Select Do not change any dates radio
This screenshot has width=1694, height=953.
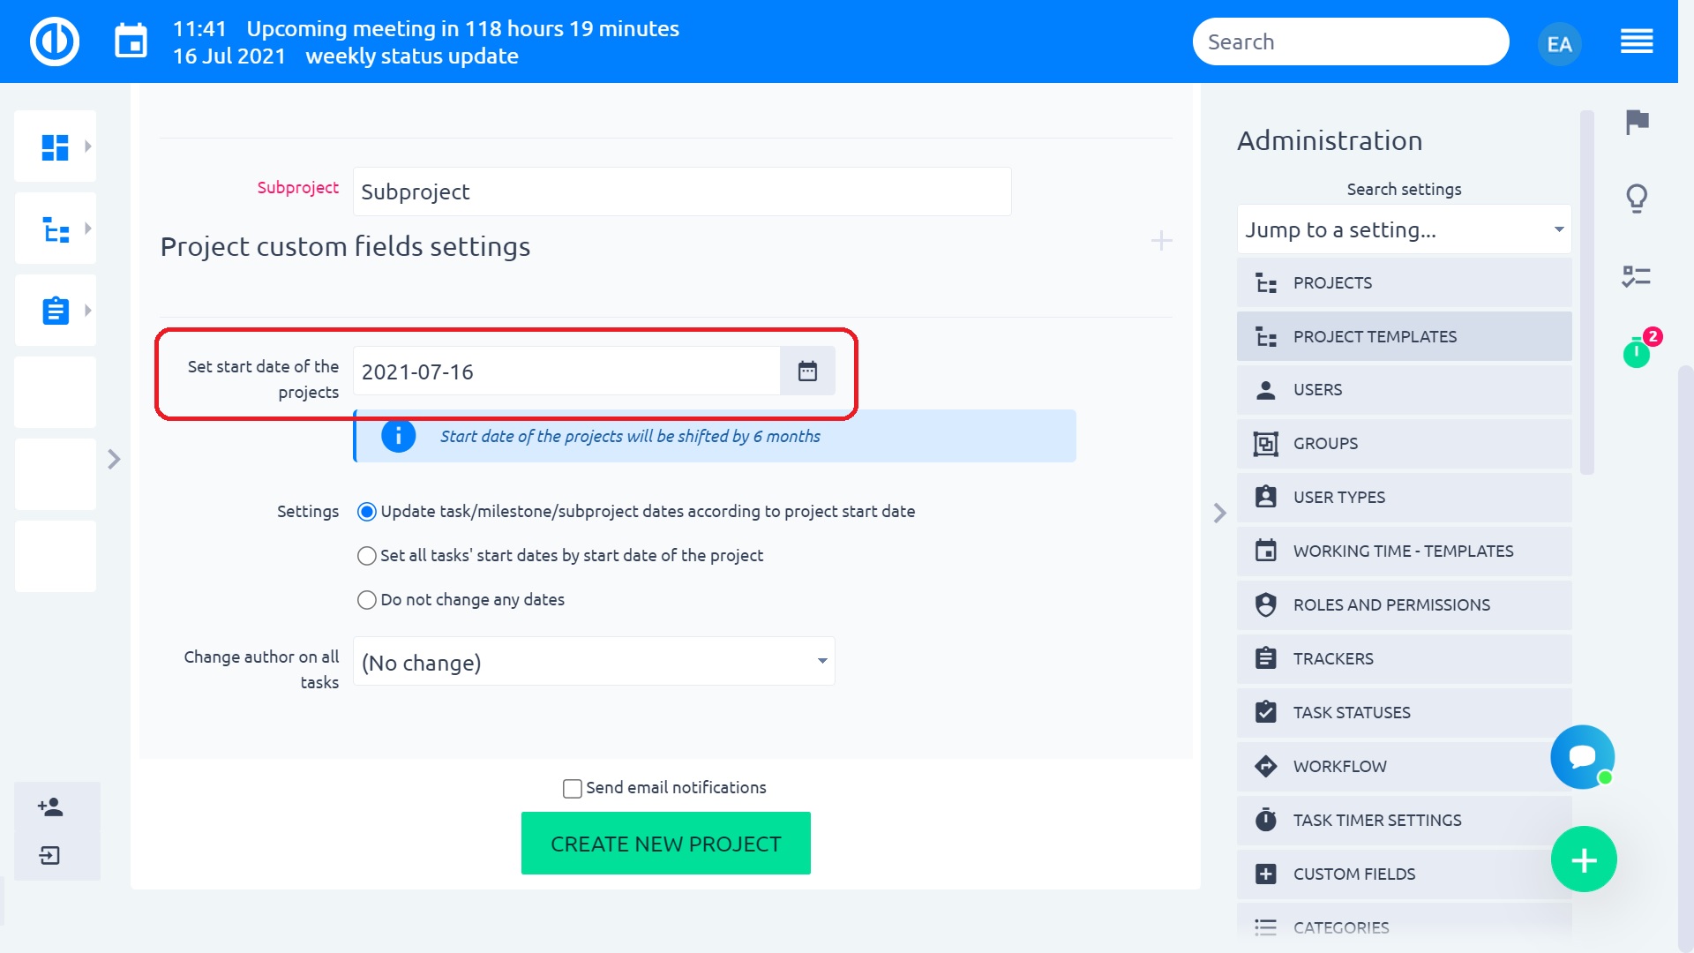(x=366, y=600)
